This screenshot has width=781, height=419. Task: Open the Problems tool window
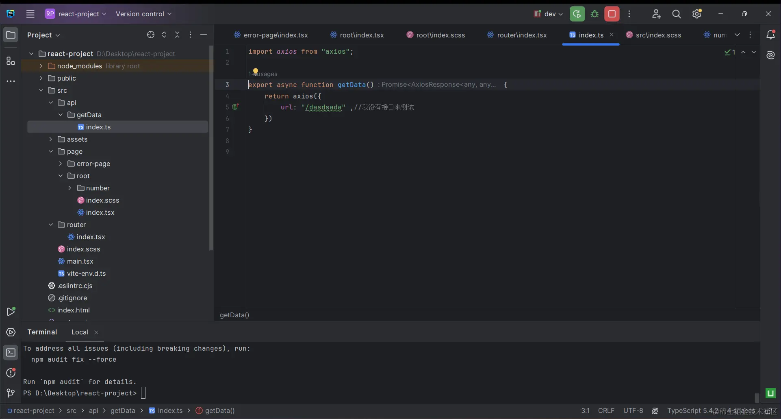click(x=11, y=373)
